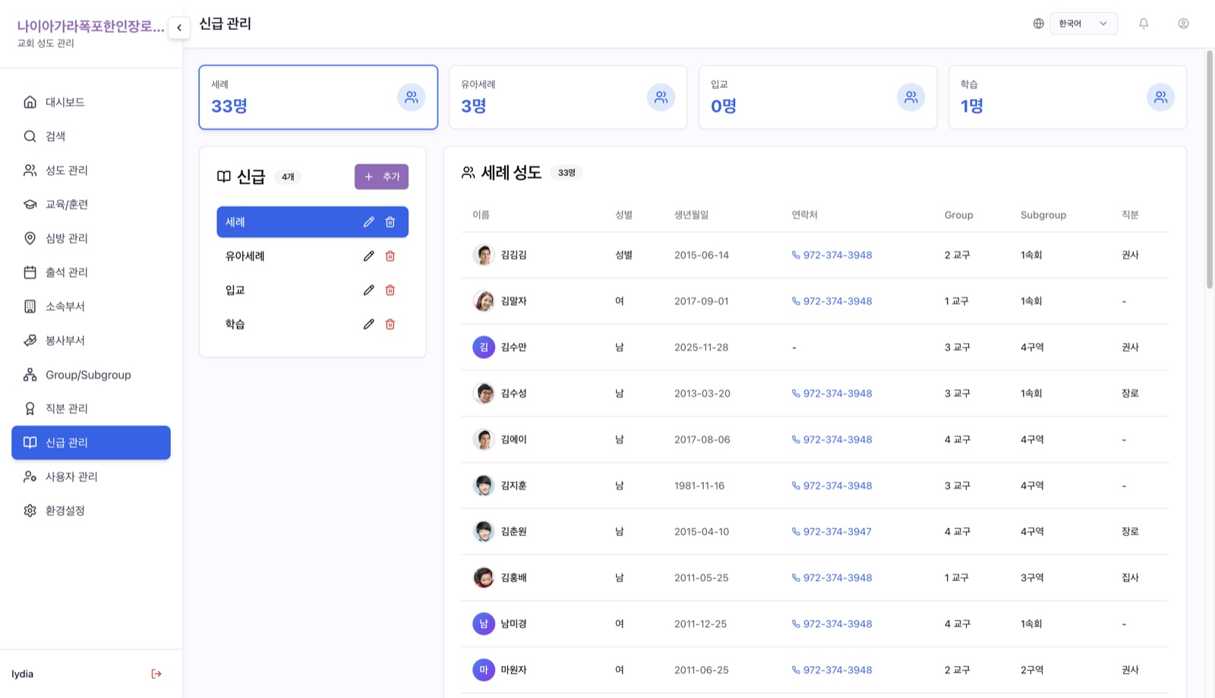Click 남미경's initial avatar
This screenshot has height=698, width=1215.
click(x=484, y=624)
